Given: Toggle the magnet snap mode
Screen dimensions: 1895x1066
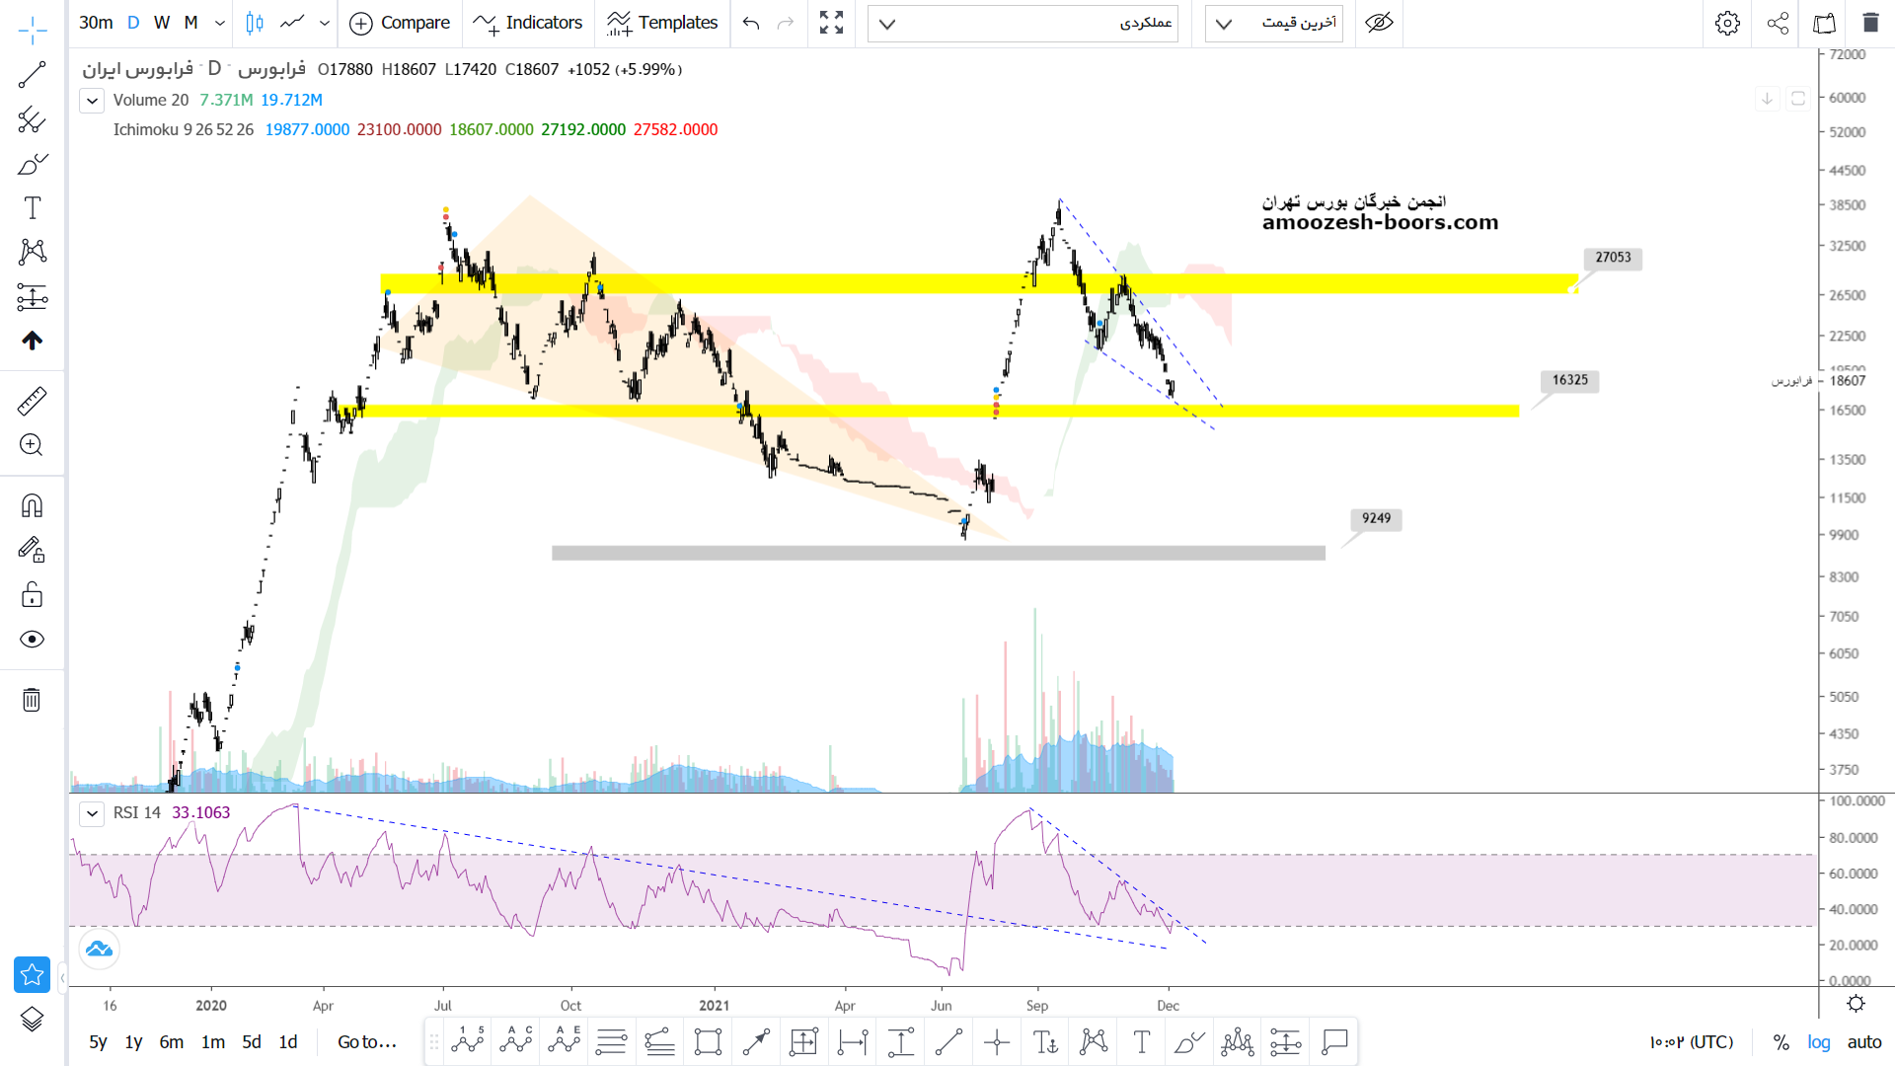Looking at the screenshot, I should point(32,506).
